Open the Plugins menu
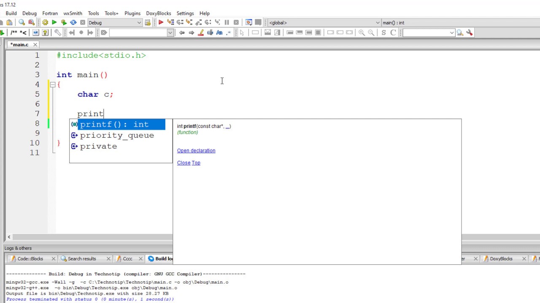The height and width of the screenshot is (303, 540). (x=132, y=13)
